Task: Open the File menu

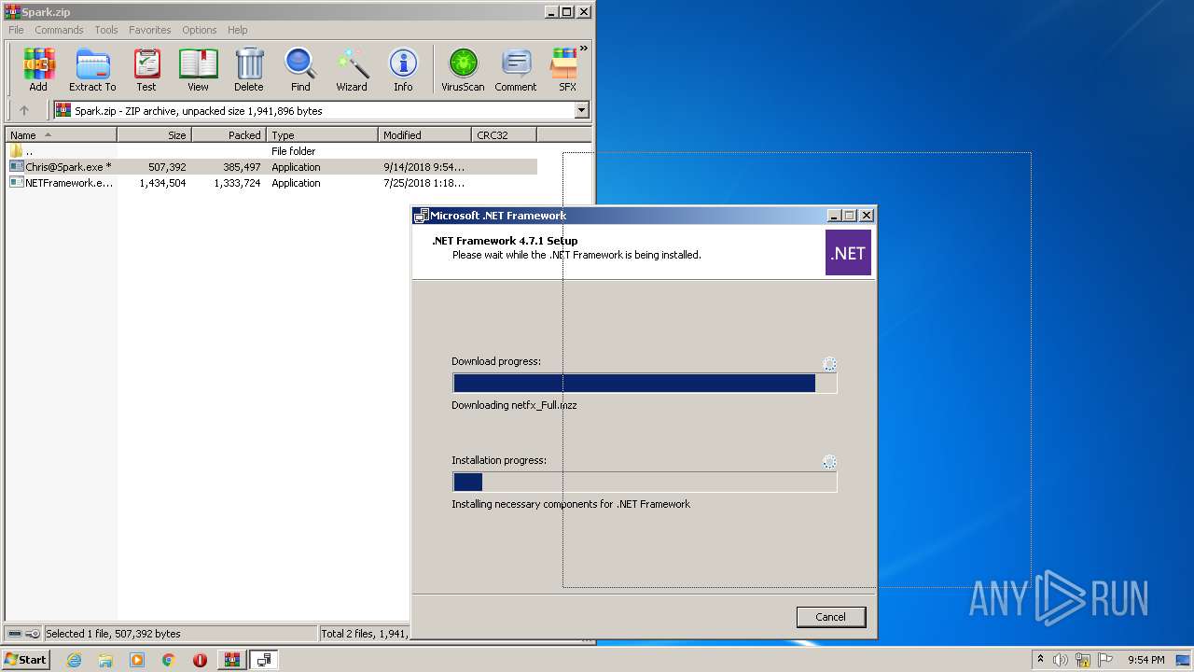Action: pos(16,30)
